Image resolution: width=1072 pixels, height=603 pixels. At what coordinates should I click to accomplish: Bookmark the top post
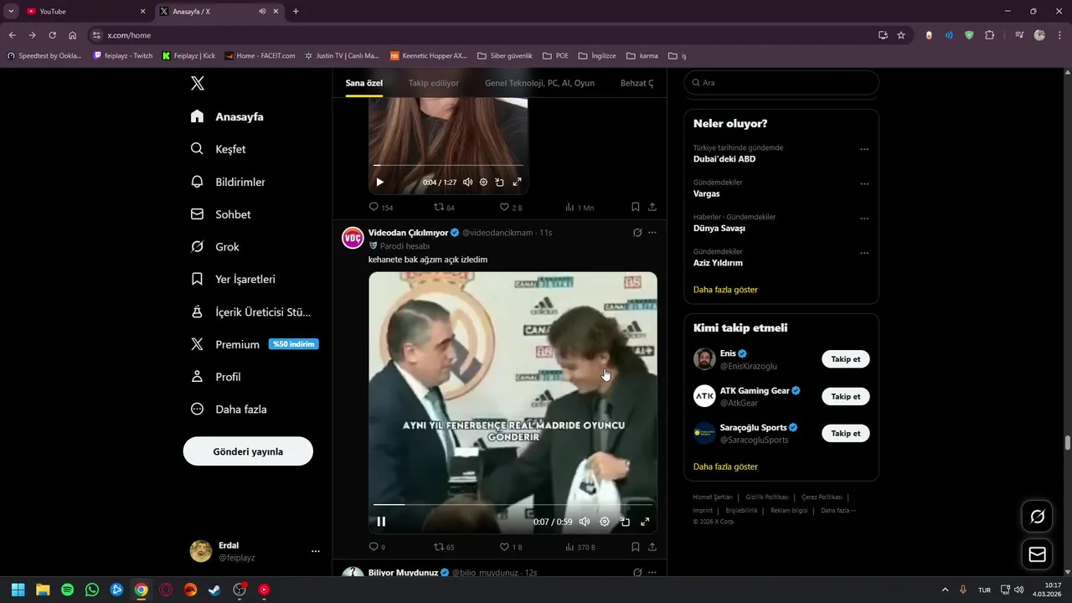click(x=636, y=207)
